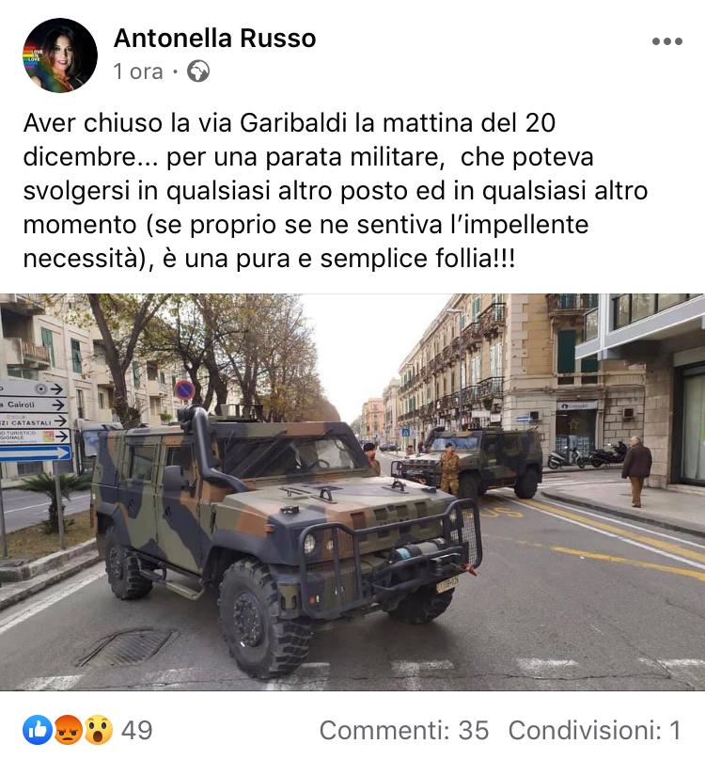705x760 pixels.
Task: View the 49 reactions count
Action: [x=136, y=730]
